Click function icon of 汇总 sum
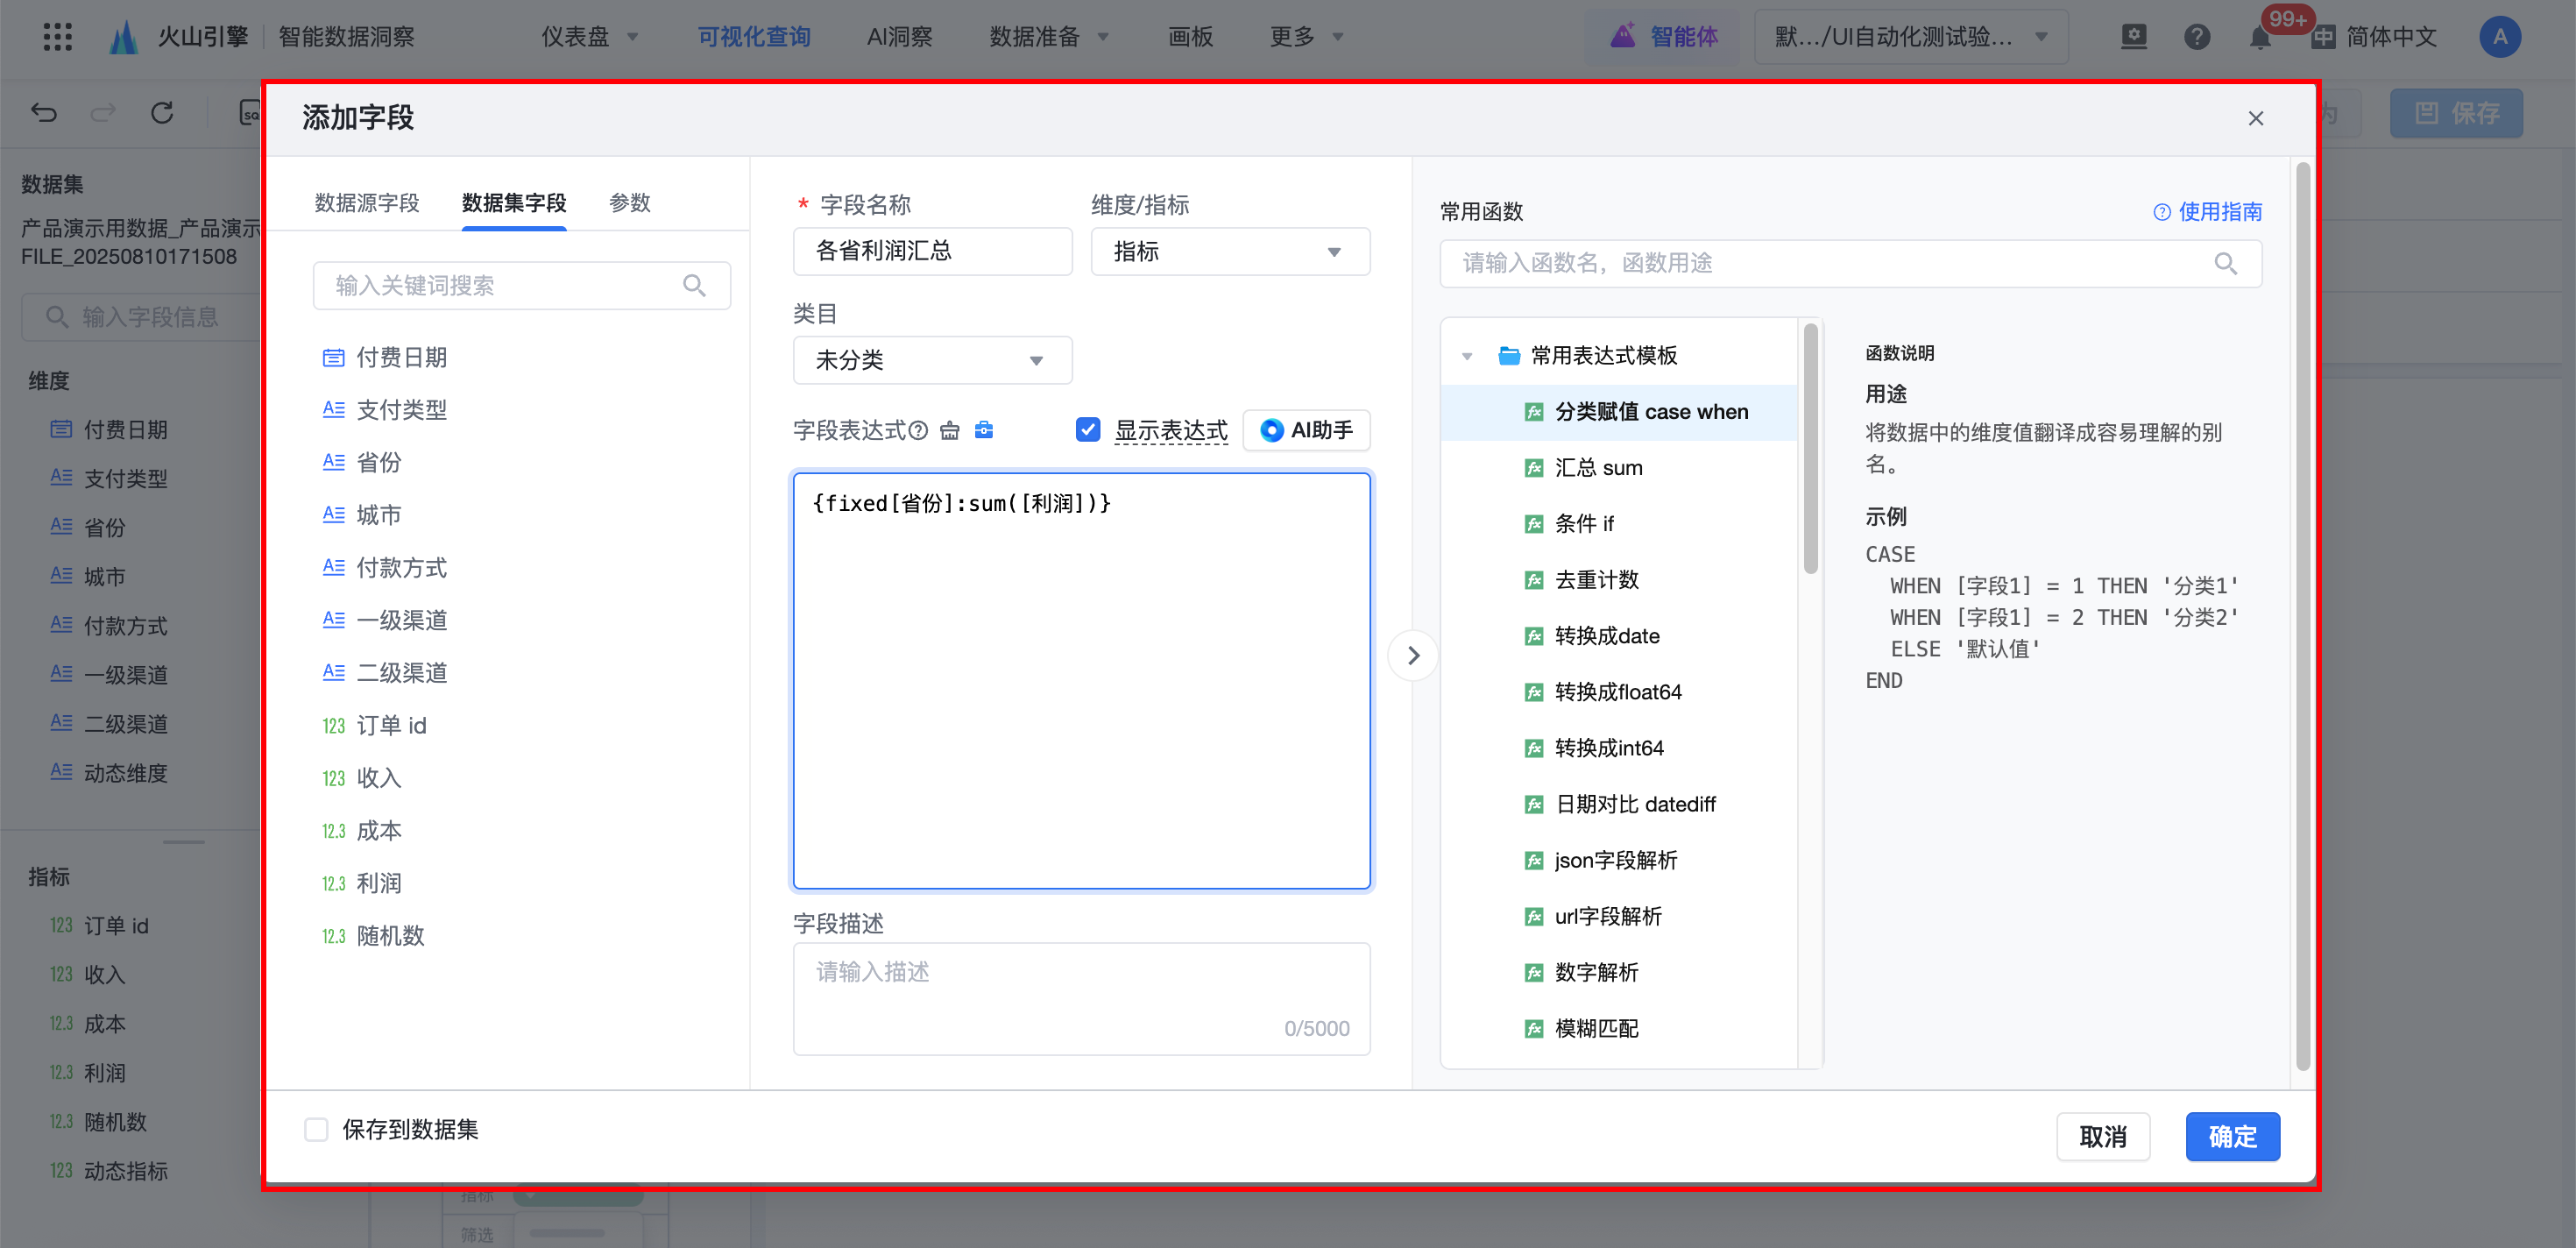 point(1533,468)
